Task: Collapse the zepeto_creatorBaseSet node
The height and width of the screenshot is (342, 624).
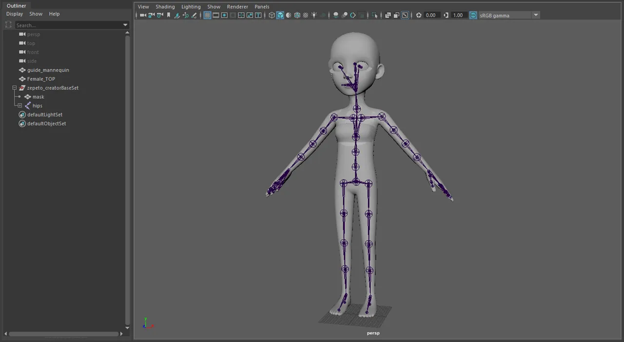Action: [x=15, y=88]
